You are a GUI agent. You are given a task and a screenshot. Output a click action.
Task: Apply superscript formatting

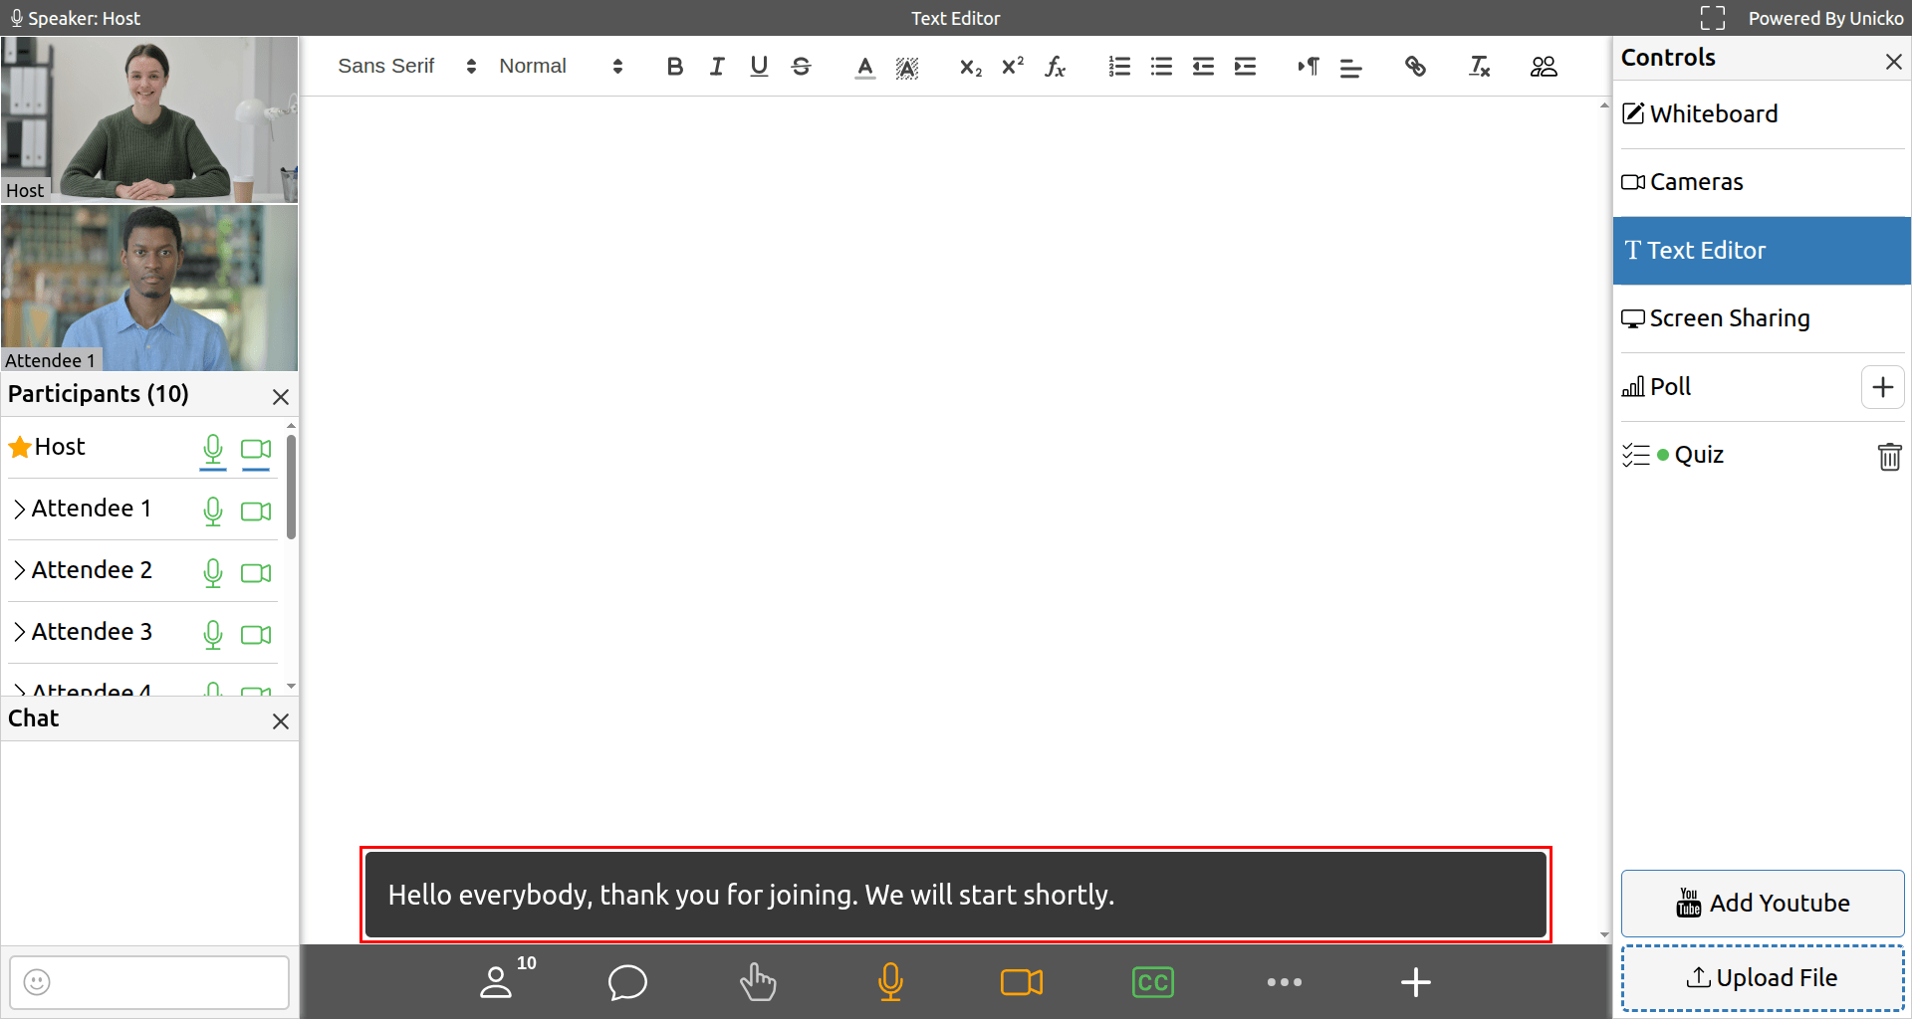coord(1013,67)
